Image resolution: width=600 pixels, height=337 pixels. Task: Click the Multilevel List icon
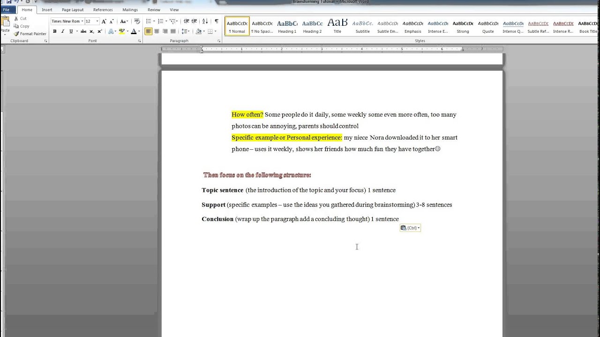(172, 22)
